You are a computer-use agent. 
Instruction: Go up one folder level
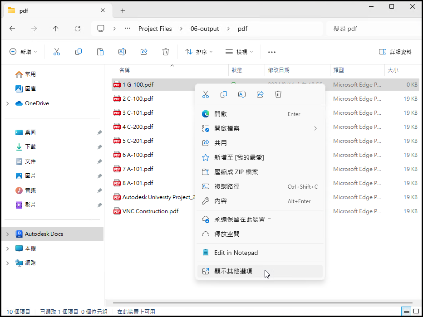point(55,29)
